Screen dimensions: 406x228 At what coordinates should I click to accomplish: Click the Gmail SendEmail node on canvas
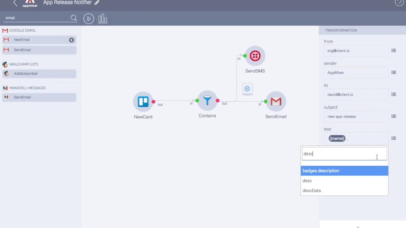(x=276, y=102)
